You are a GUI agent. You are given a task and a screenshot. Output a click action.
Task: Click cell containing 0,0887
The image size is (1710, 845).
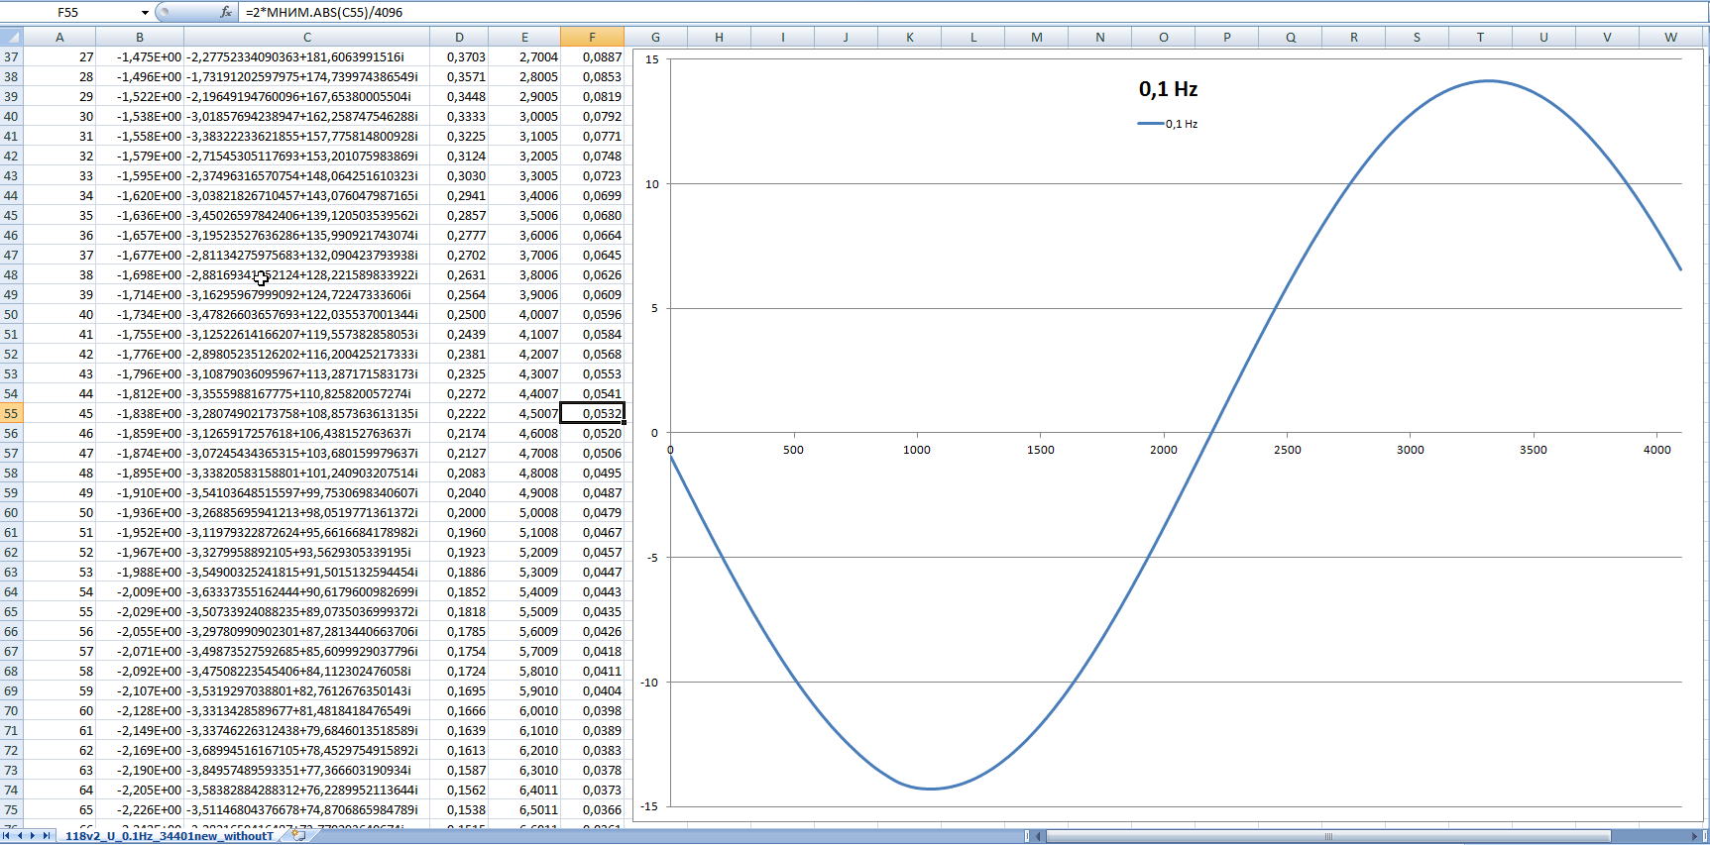[592, 56]
